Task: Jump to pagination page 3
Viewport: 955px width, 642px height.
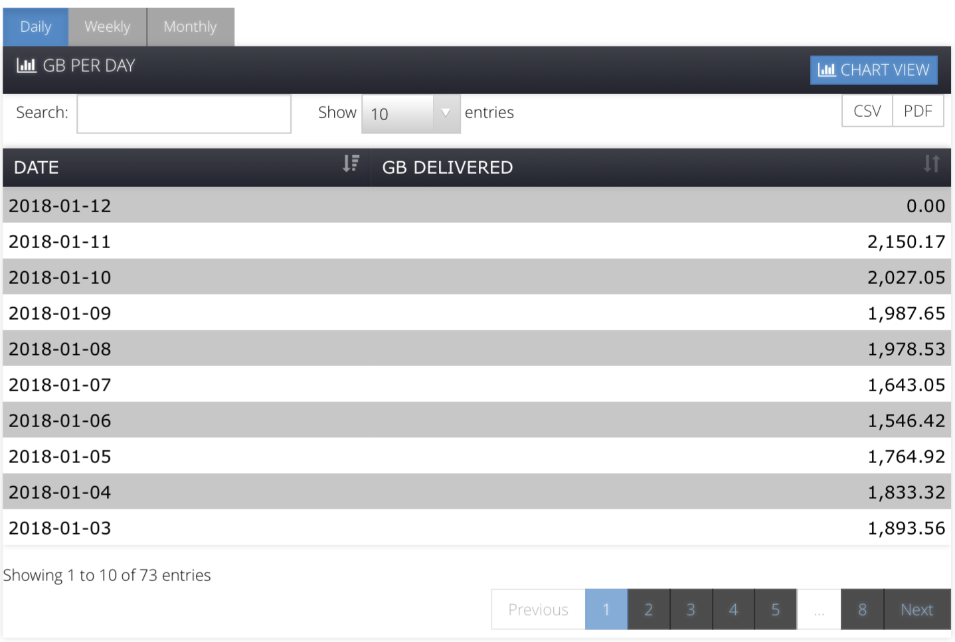Action: 691,610
